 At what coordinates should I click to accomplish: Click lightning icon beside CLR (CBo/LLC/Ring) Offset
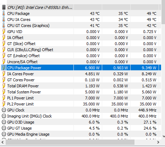click(x=4, y=50)
